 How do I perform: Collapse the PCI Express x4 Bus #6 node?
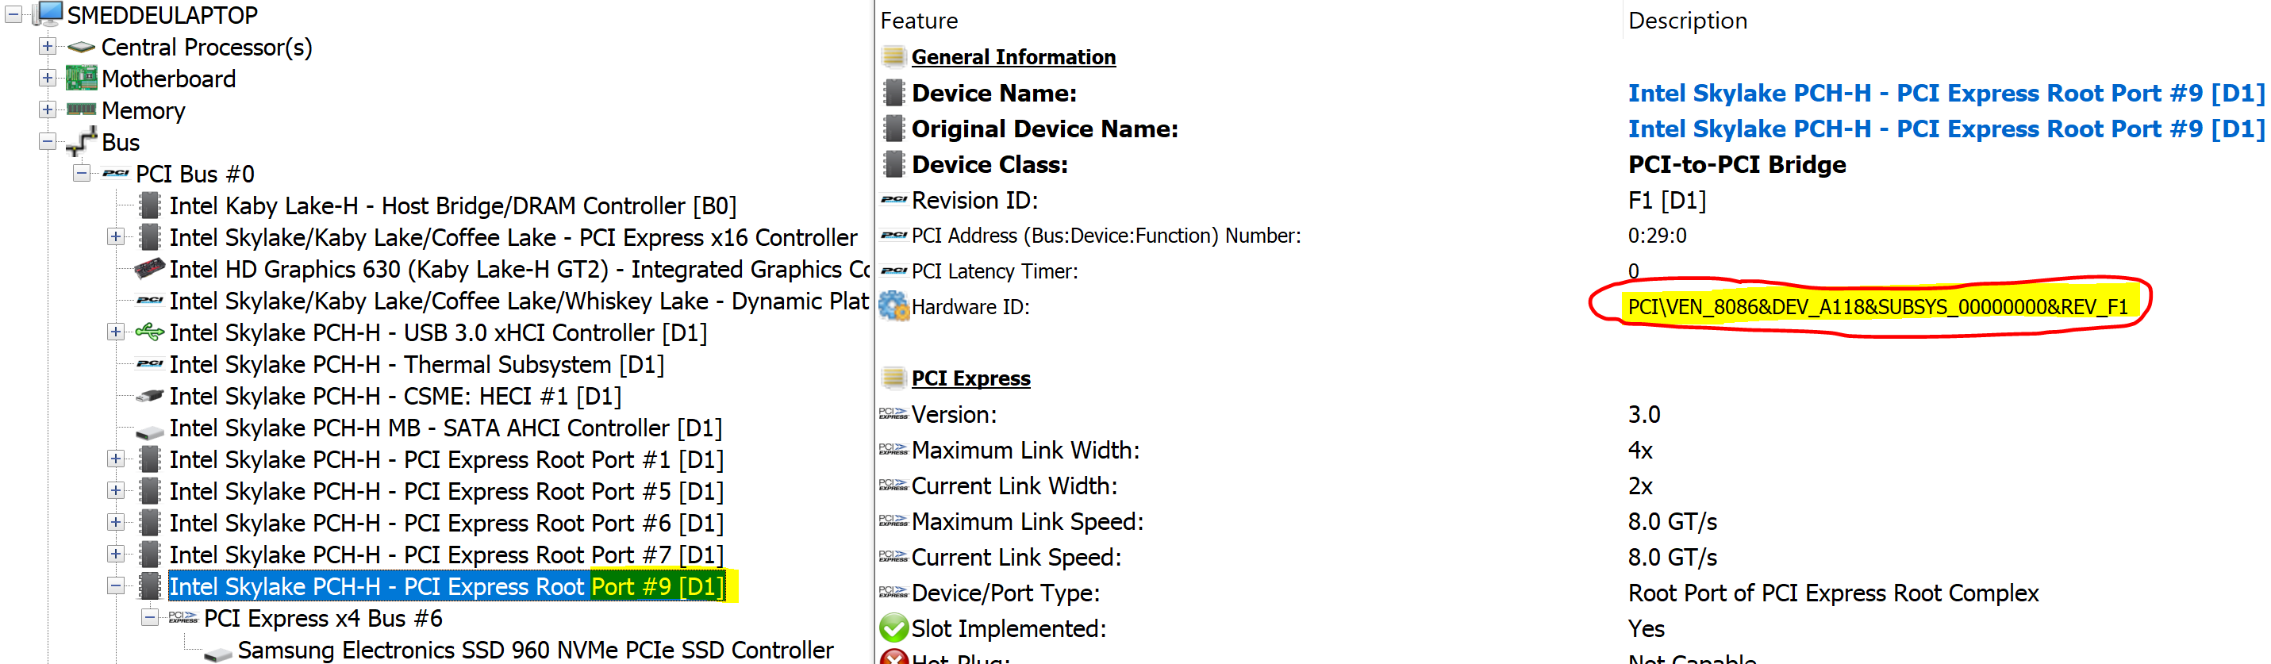point(150,617)
